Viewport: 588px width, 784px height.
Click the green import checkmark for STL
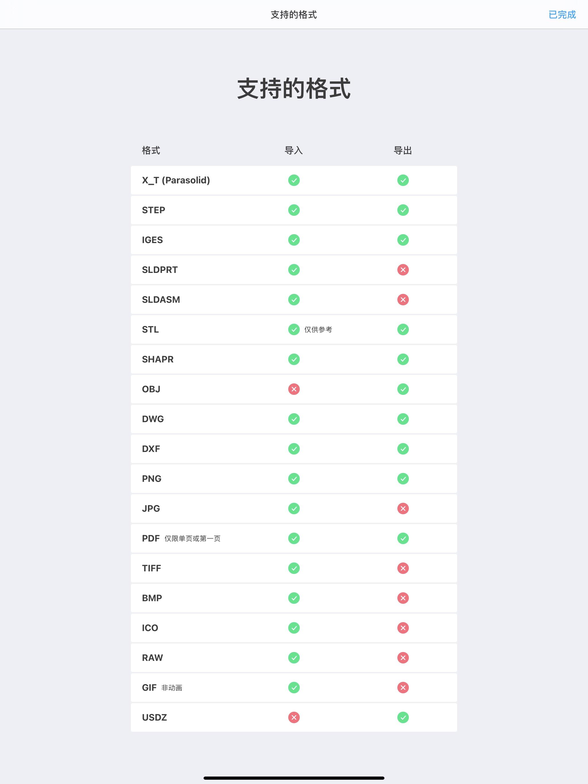[x=294, y=330]
